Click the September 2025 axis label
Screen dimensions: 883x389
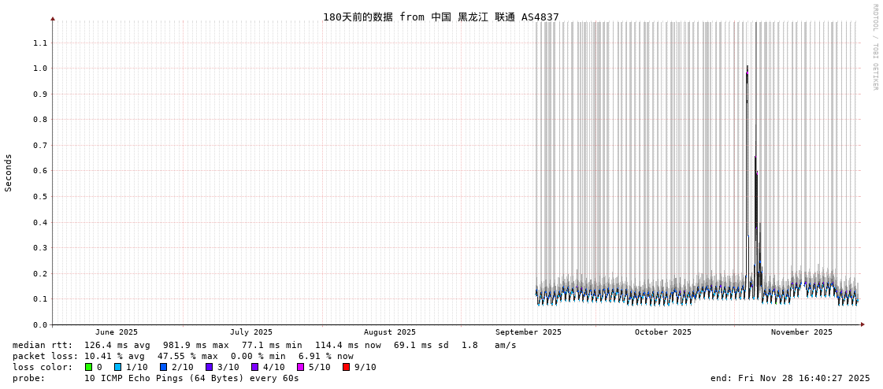(528, 332)
